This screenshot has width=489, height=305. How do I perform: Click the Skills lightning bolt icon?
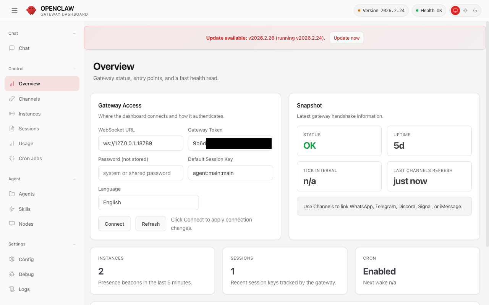pyautogui.click(x=12, y=209)
